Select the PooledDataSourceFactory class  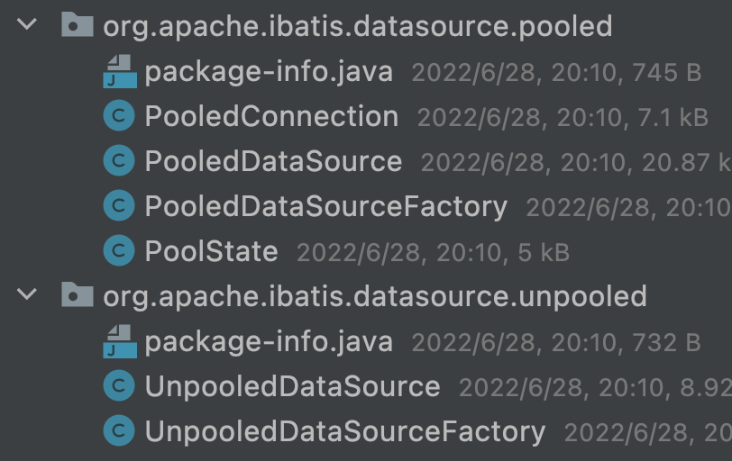(325, 206)
